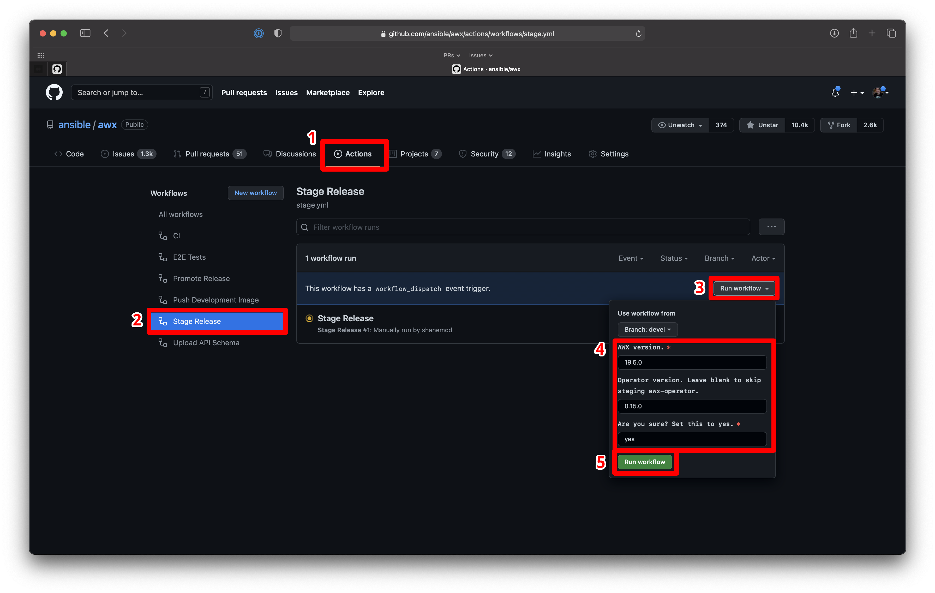Click the green Run workflow button
Viewport: 935px width, 593px height.
[645, 462]
